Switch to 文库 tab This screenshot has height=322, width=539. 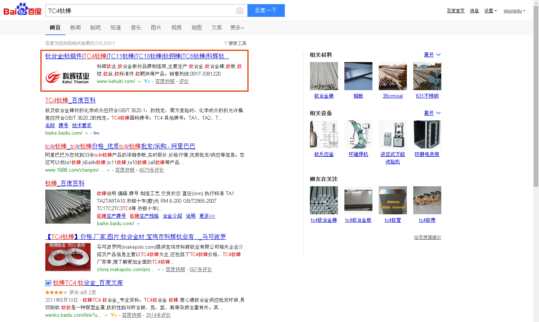pyautogui.click(x=217, y=28)
